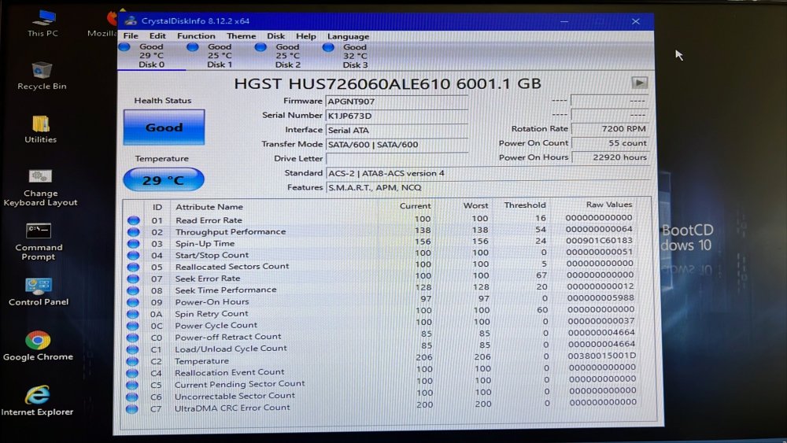787x443 pixels.
Task: Click status circle for Throughput Performance
Action: 134,231
